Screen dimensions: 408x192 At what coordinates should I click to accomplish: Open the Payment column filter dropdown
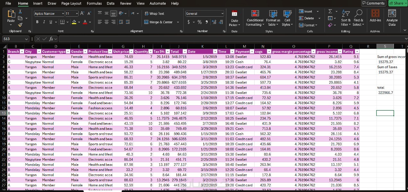252,52
